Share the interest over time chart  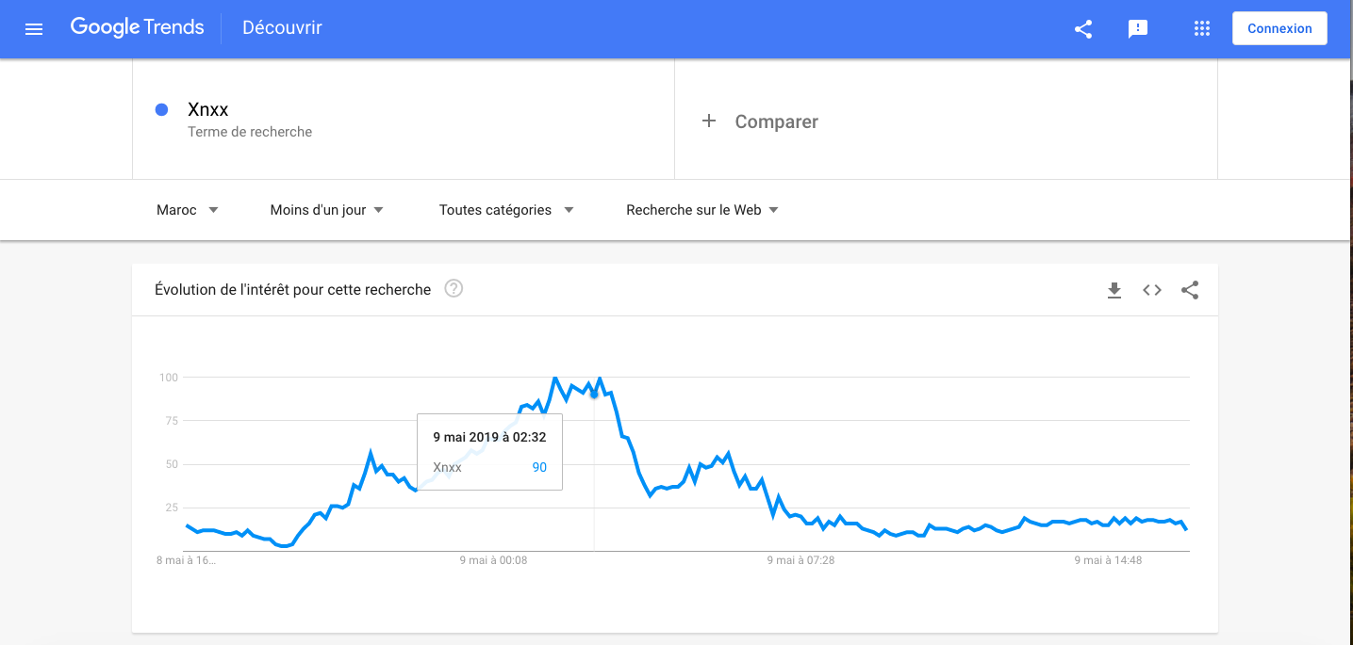pyautogui.click(x=1190, y=290)
